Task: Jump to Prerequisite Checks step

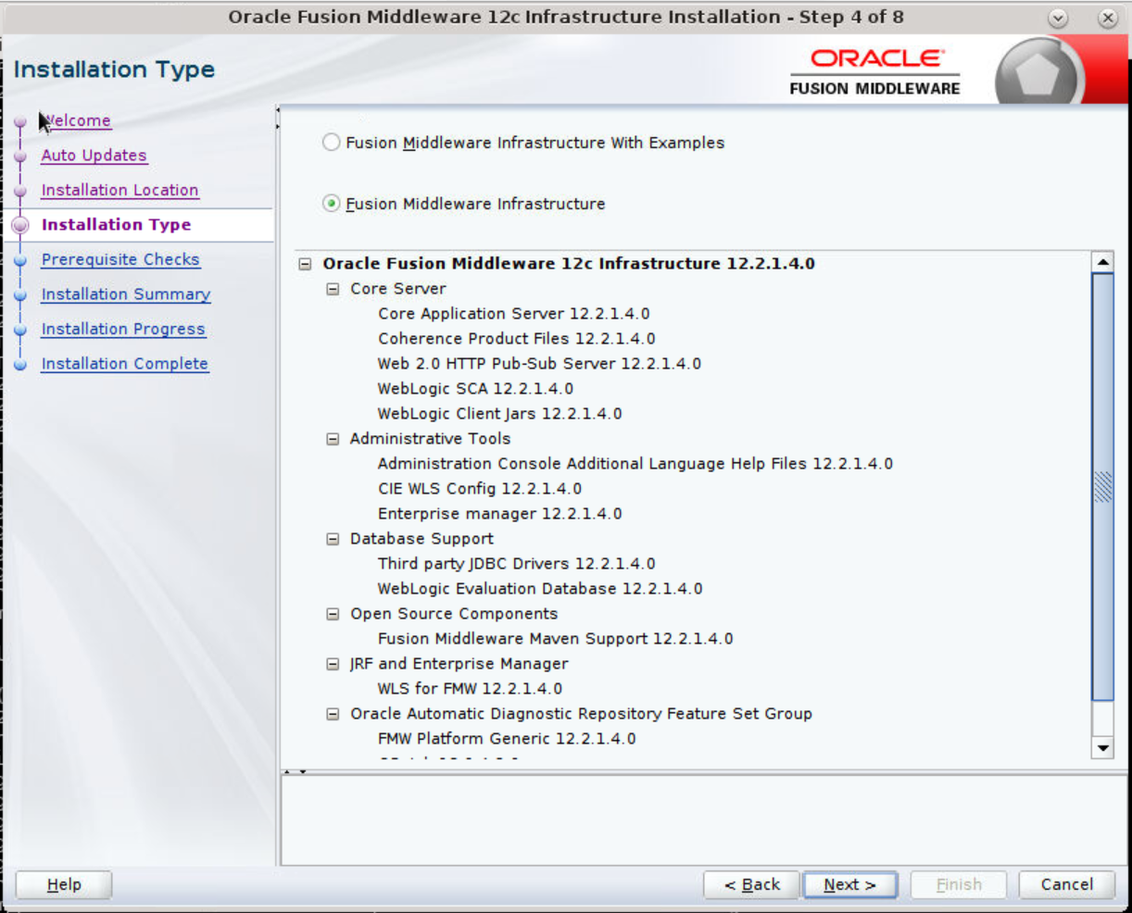Action: pos(120,259)
